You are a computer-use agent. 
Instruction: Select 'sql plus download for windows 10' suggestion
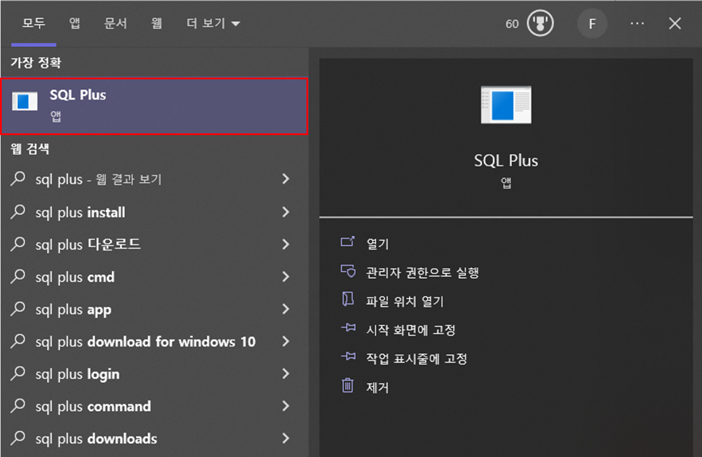pos(154,341)
